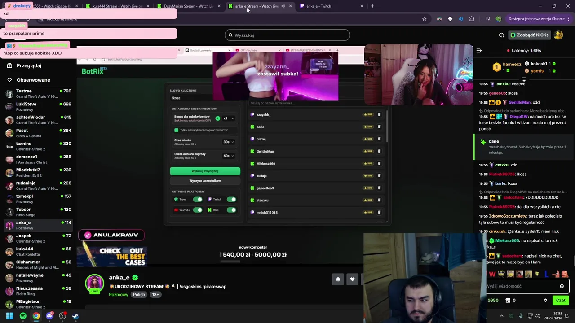575x323 pixels.
Task: Open Steam from taskbar
Action: tap(75, 316)
